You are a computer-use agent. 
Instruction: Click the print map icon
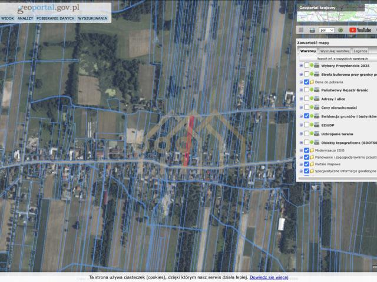pyautogui.click(x=313, y=30)
